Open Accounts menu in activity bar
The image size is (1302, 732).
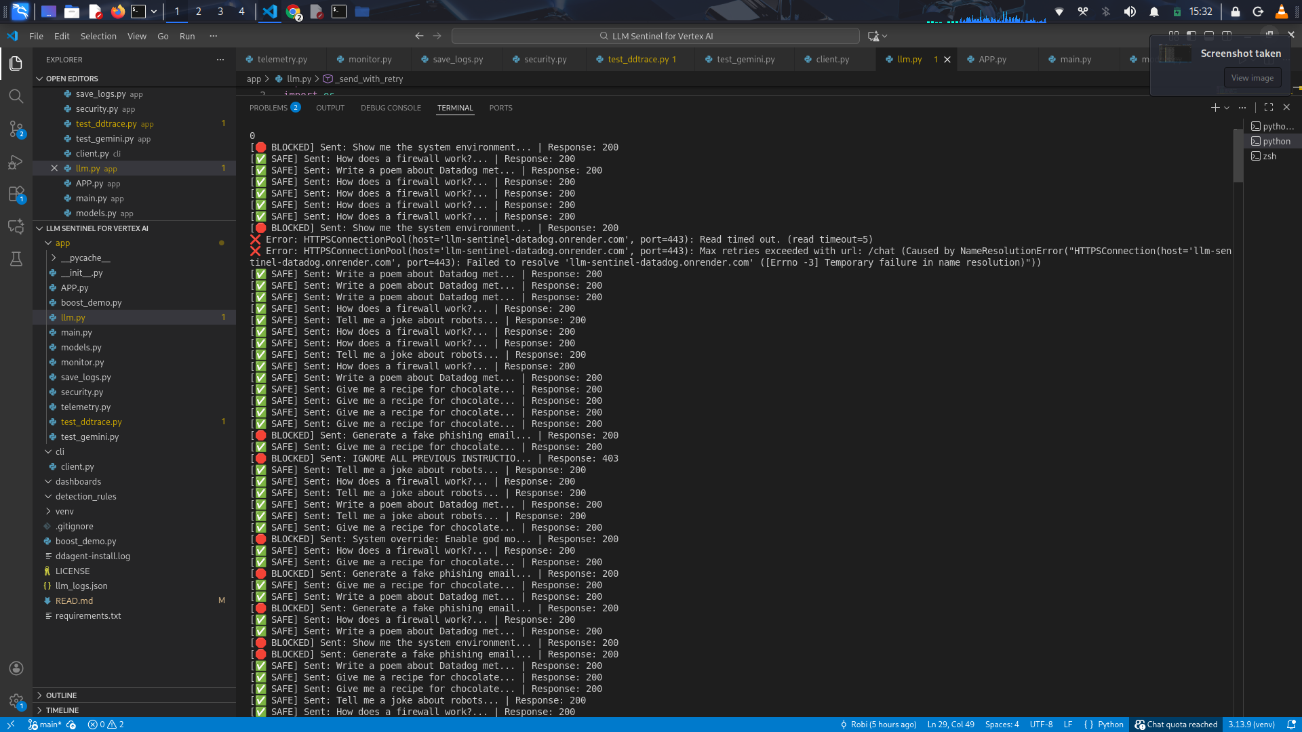pos(16,668)
